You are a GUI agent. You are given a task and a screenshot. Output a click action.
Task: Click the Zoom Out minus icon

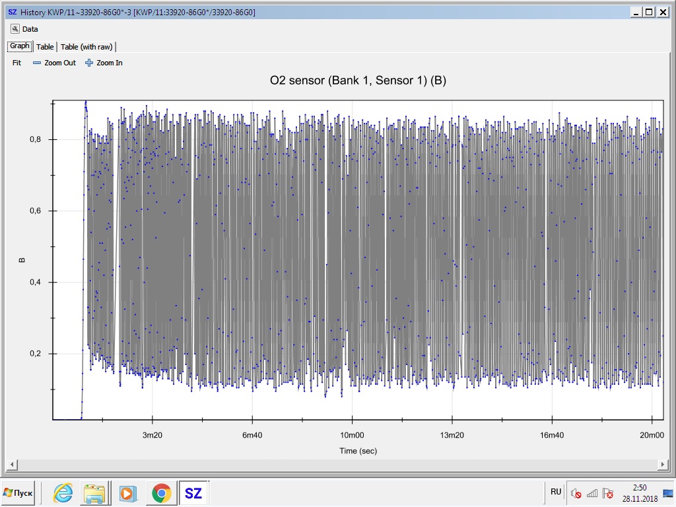coord(37,63)
